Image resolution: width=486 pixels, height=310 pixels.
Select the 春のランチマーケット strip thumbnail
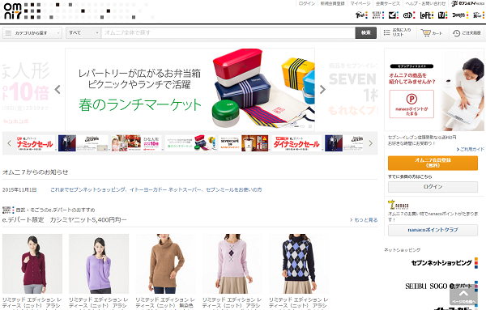(x=190, y=143)
